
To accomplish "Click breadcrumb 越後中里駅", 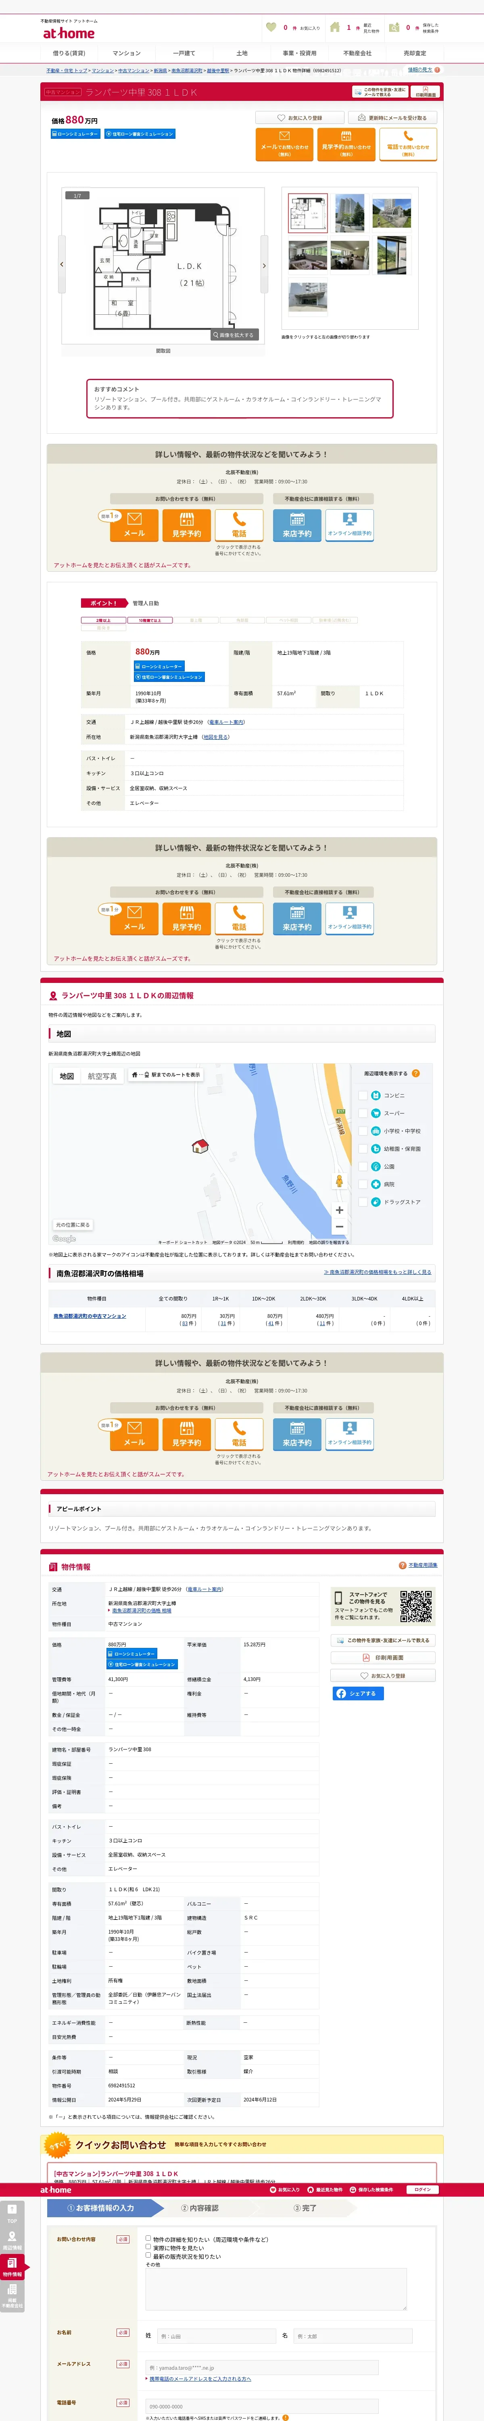I will [x=218, y=71].
